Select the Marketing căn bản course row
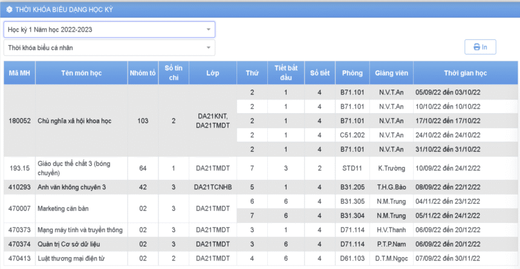This screenshot has width=520, height=269. 63,209
